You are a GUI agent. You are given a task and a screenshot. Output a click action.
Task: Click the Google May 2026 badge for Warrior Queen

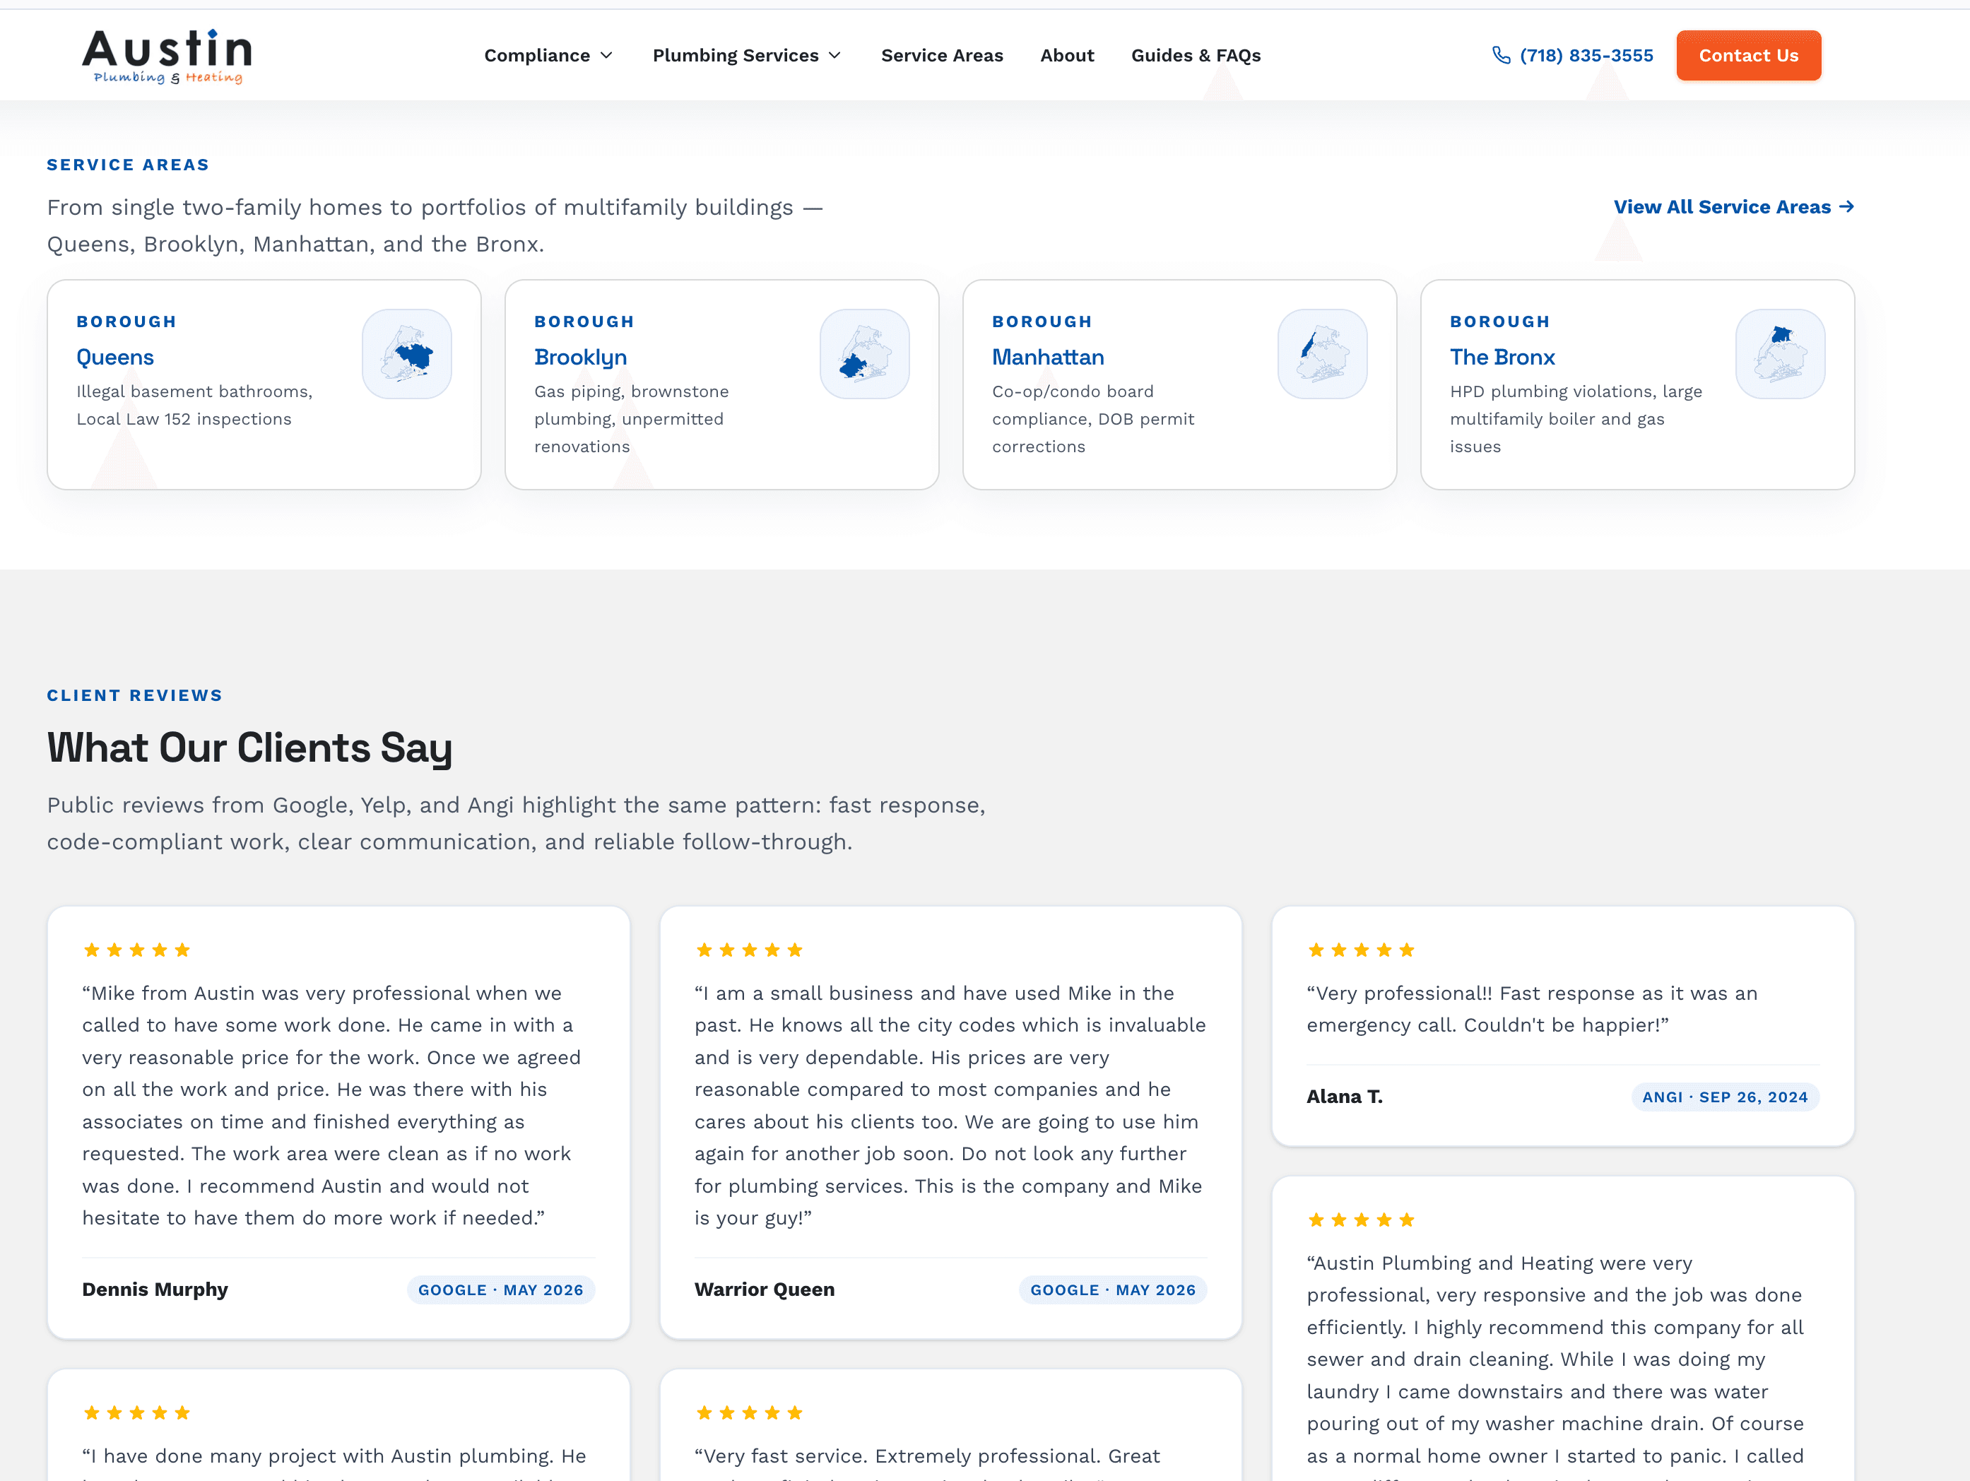coord(1112,1290)
